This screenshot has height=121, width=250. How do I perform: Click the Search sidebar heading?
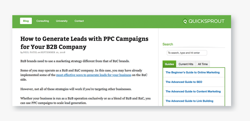[x=168, y=44]
